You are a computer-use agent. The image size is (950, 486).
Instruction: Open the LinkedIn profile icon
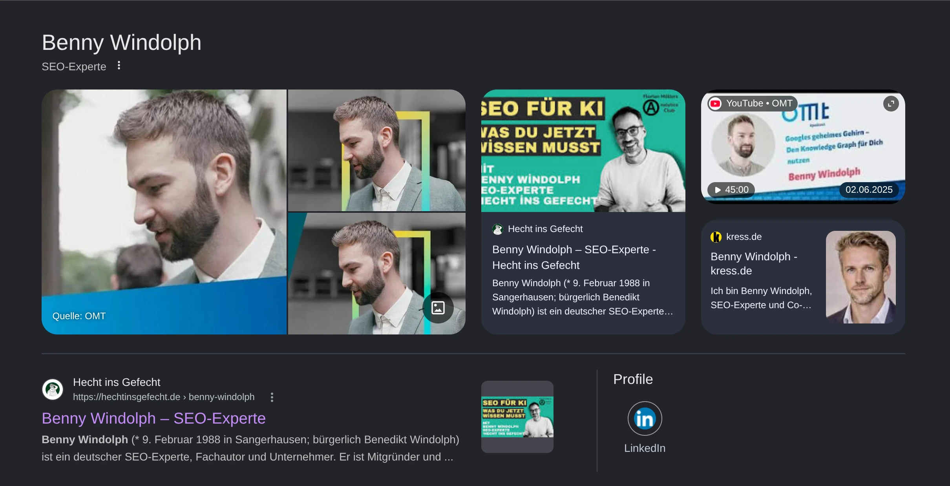pyautogui.click(x=645, y=418)
